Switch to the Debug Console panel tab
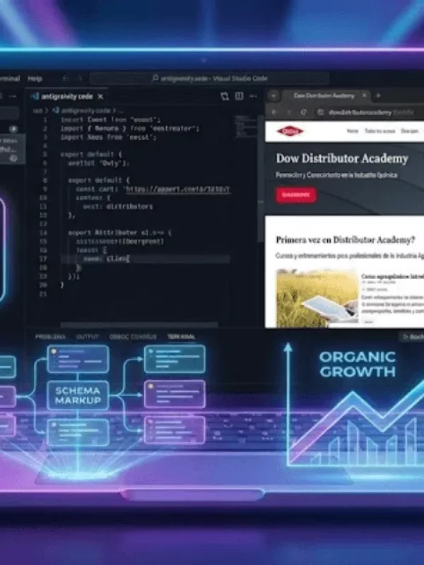The height and width of the screenshot is (565, 424). 133,337
